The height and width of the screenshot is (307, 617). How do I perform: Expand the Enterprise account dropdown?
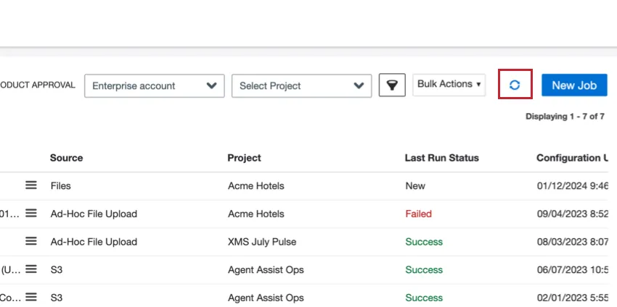tap(154, 85)
